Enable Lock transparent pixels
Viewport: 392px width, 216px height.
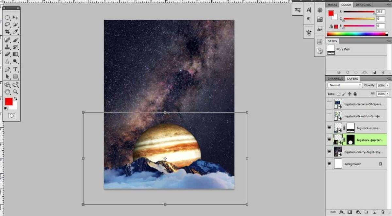tap(338, 93)
